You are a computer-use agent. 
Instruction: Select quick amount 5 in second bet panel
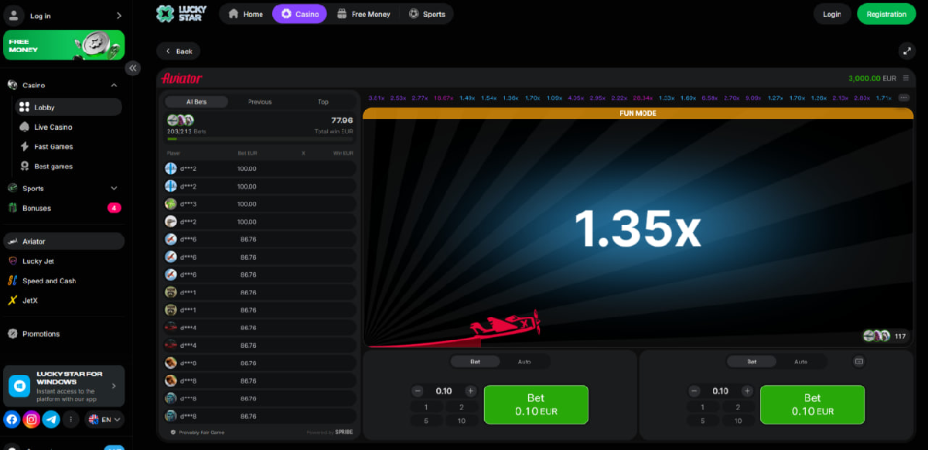click(x=703, y=421)
